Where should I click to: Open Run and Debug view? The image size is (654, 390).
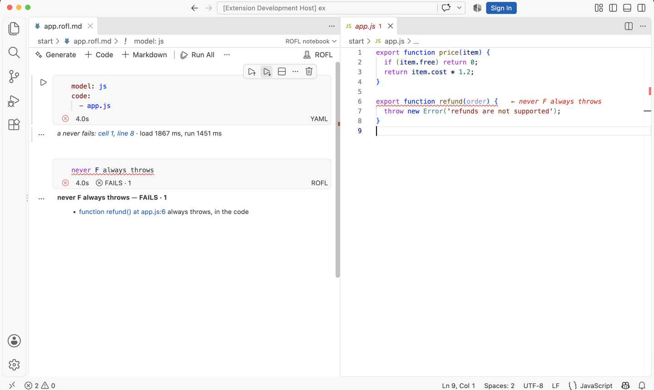[14, 101]
